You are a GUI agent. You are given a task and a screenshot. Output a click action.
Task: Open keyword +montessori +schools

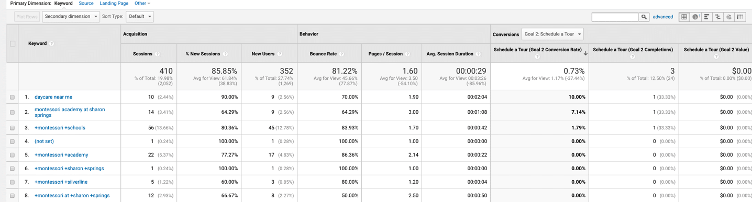[x=60, y=128]
